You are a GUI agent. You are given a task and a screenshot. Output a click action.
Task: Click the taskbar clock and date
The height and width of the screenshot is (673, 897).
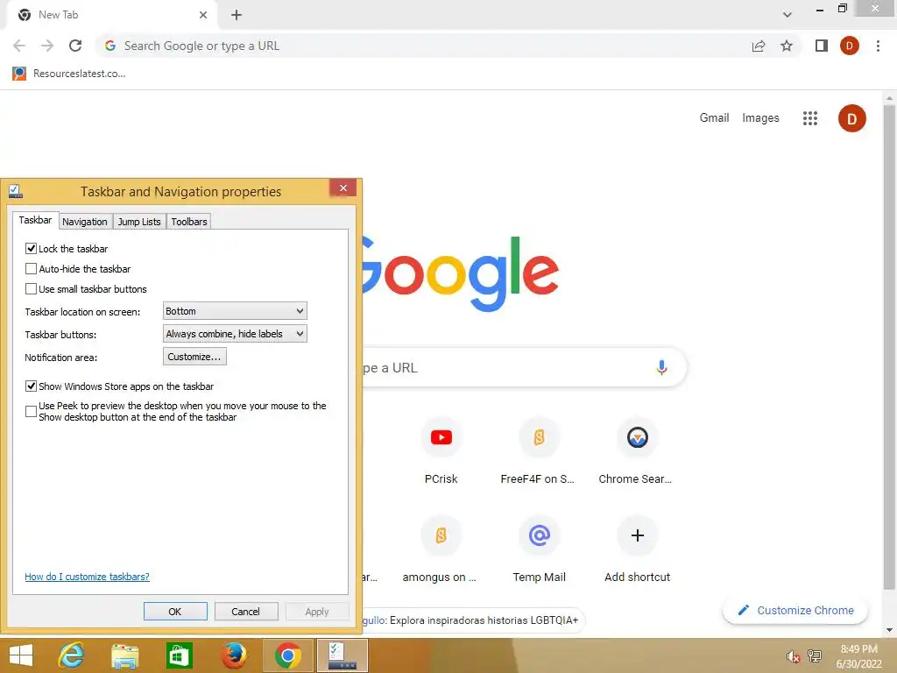tap(858, 656)
